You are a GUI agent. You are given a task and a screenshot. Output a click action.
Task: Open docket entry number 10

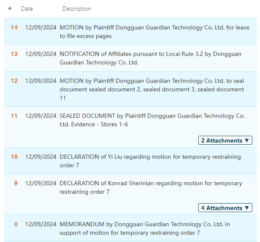14,157
